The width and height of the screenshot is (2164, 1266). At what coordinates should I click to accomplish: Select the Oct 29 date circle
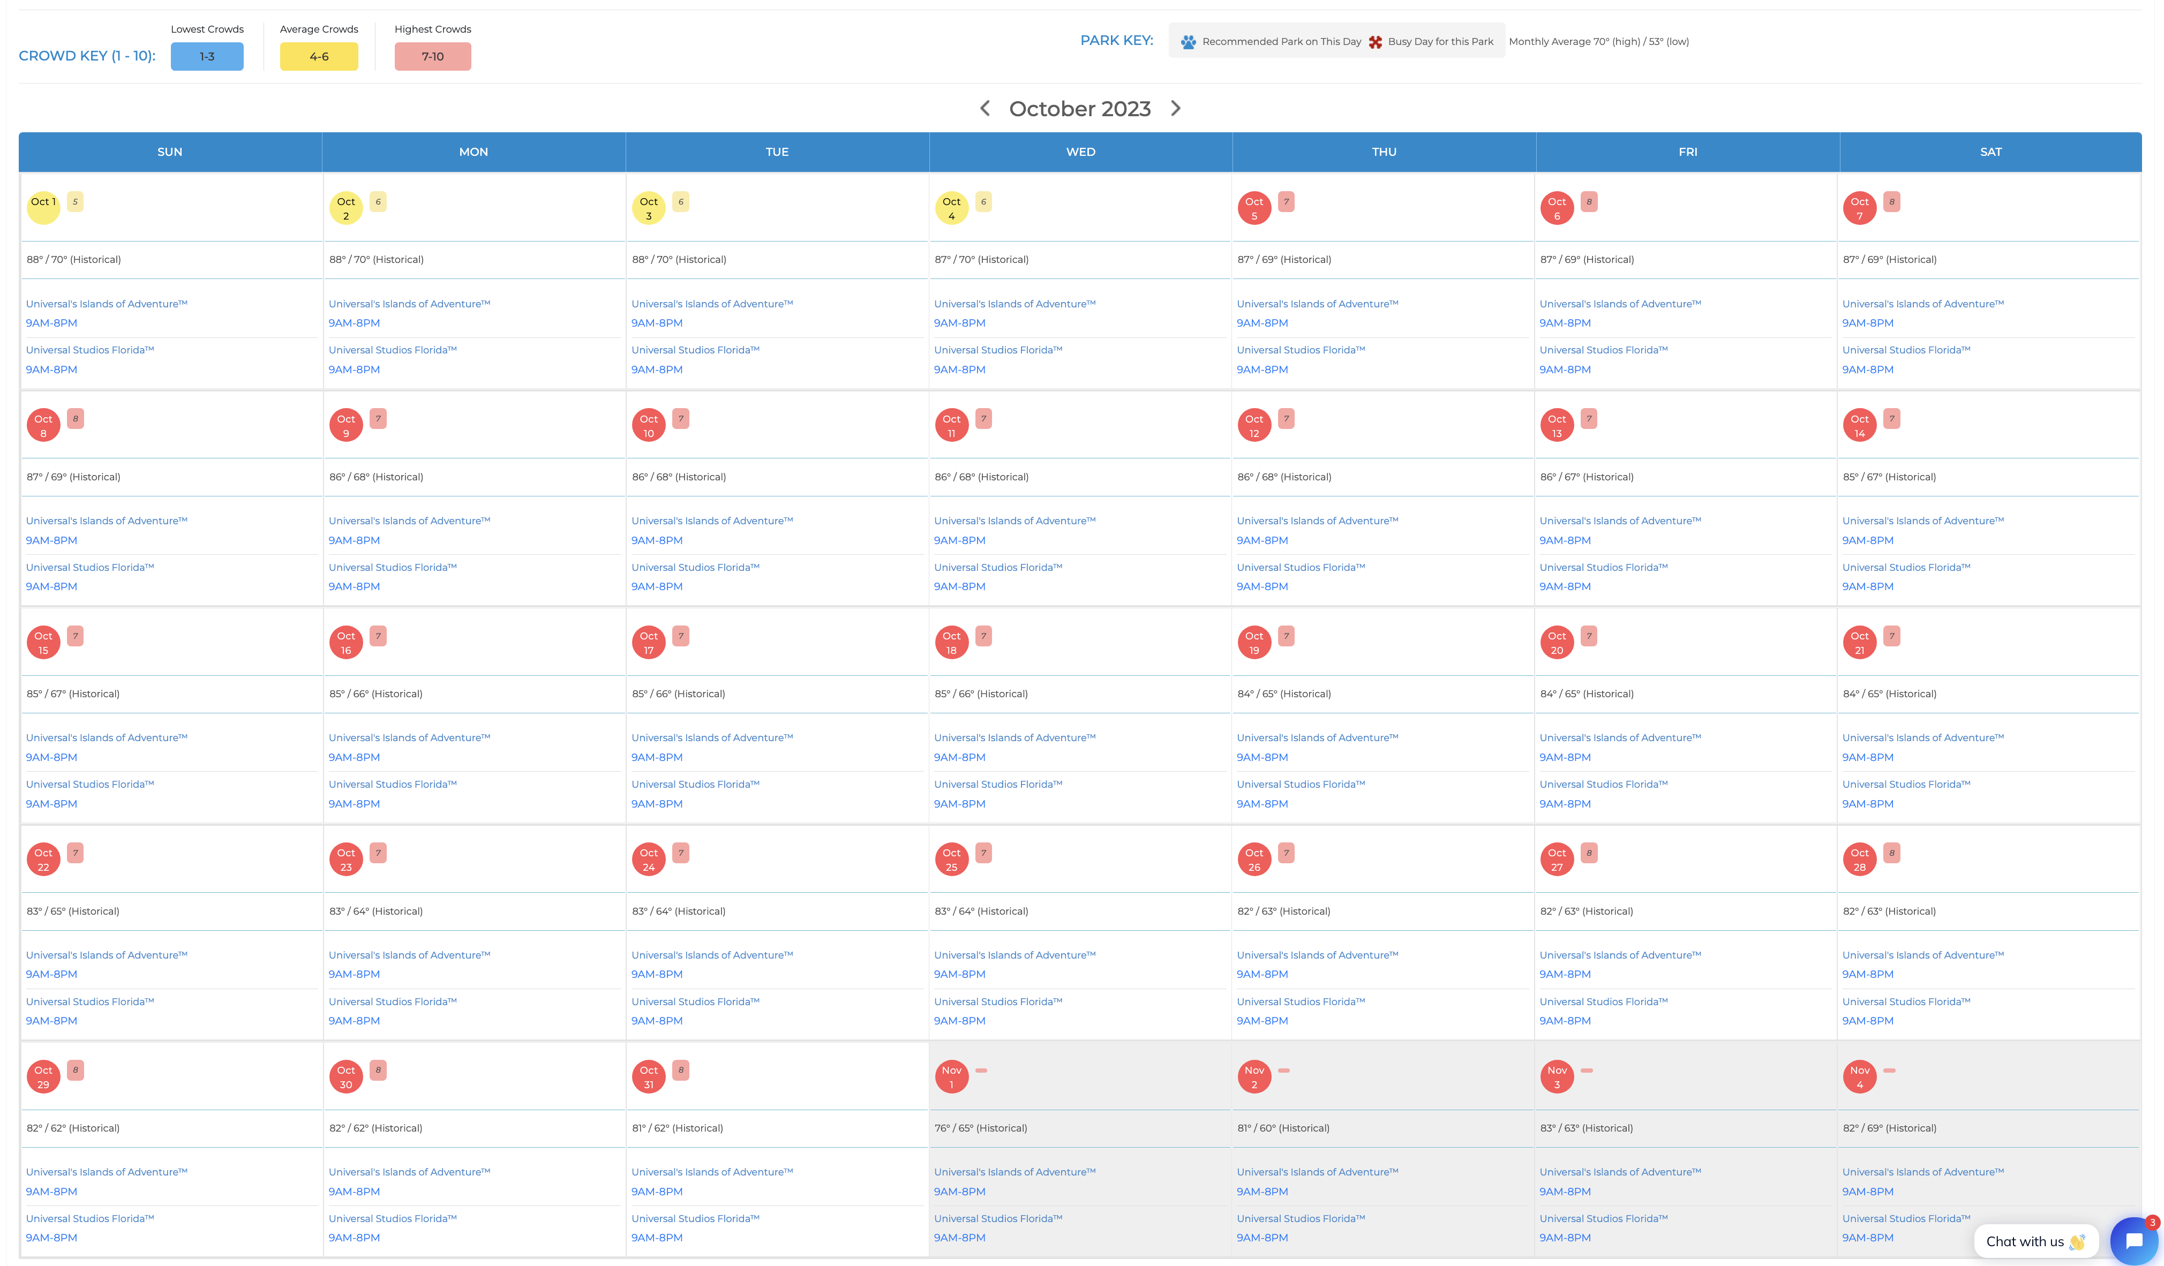(x=43, y=1076)
